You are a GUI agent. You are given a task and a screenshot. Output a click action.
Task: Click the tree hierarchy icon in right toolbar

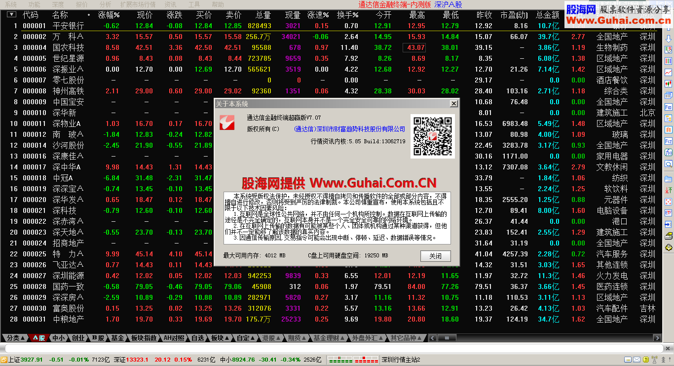pyautogui.click(x=669, y=118)
